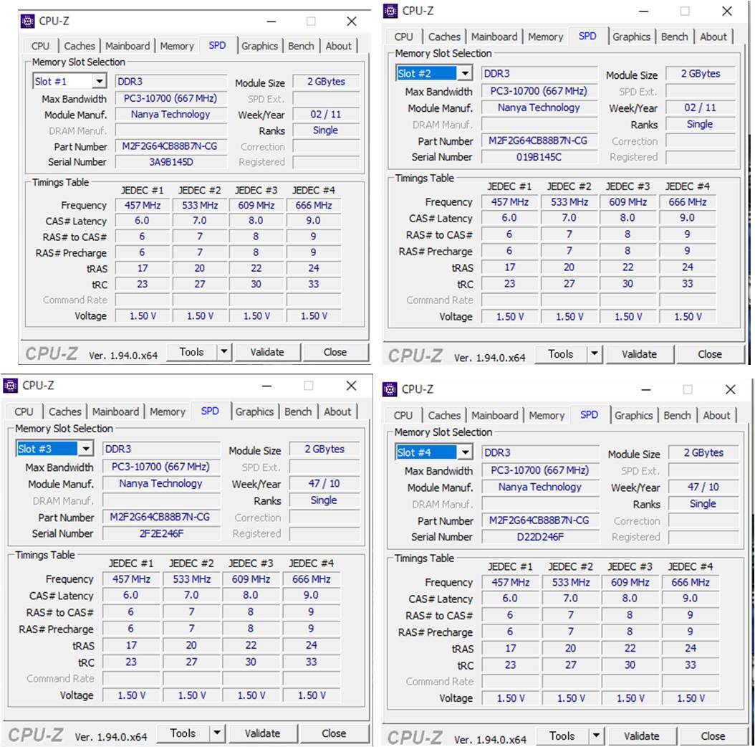Click Validate button in Slot #4 window
The image size is (755, 747).
(x=641, y=736)
